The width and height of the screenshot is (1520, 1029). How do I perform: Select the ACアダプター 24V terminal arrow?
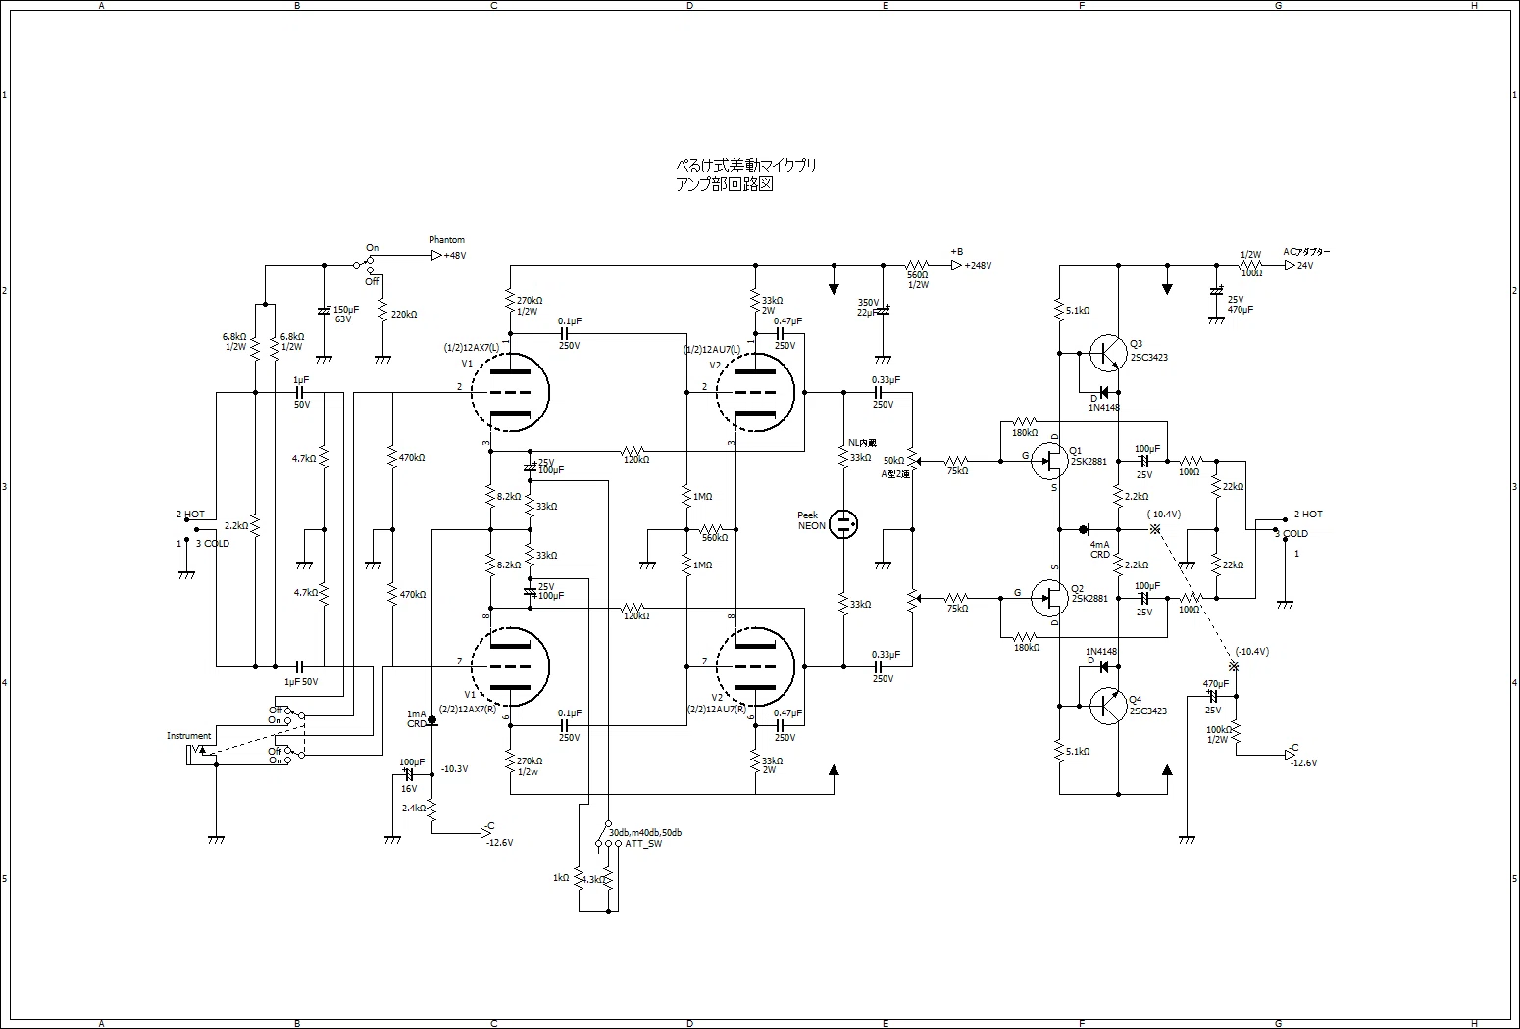1290,265
